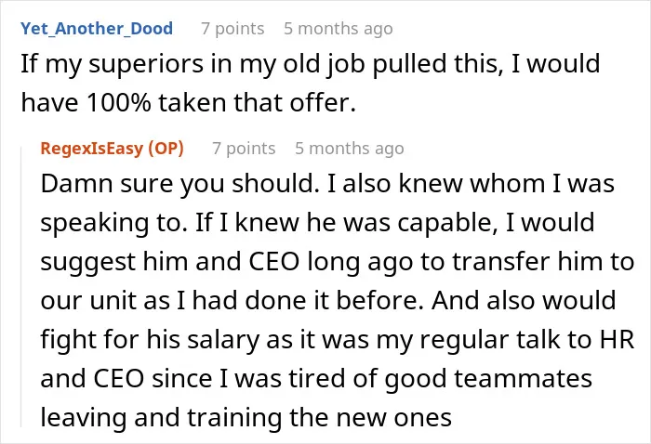
Task: Open the 5 months ago timestamp of the top comment
Action: coord(339,29)
